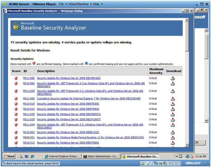Image resolution: width=211 pixels, height=167 pixels.
Task: Click the background window's scrollbar down arrow
Action: [206, 120]
